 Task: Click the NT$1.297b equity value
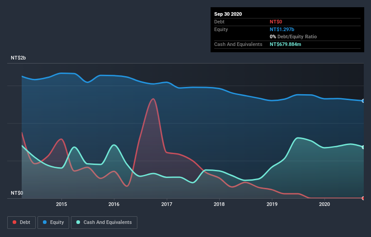(x=282, y=29)
